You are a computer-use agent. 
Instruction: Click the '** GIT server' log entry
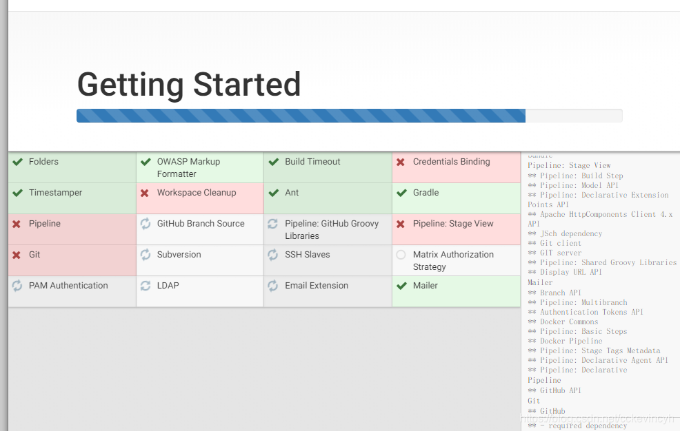point(554,253)
